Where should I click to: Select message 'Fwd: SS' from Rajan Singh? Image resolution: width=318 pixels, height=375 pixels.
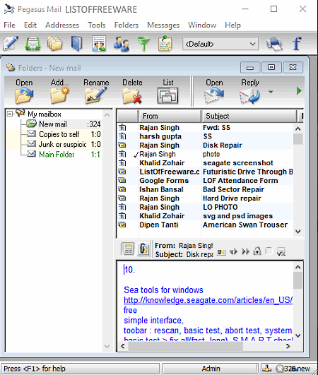pos(206,127)
